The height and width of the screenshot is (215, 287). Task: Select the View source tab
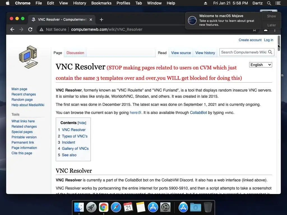click(181, 53)
